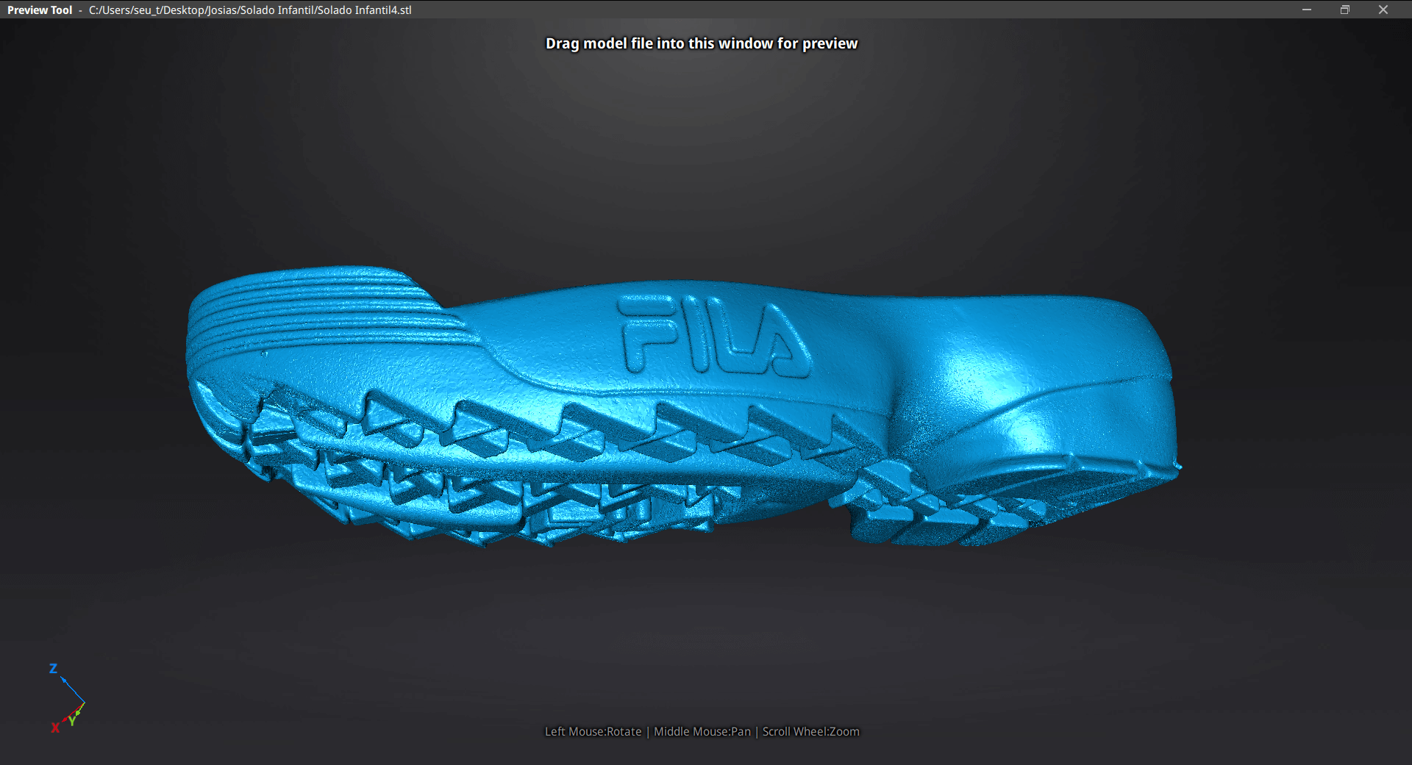This screenshot has width=1412, height=765.
Task: Minimize the Preview Tool window
Action: [1307, 10]
